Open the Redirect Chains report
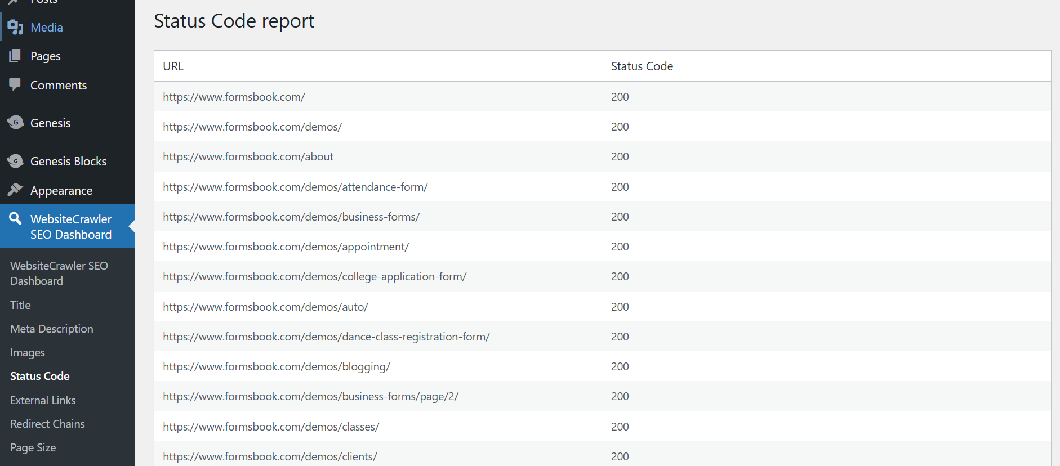 [47, 424]
